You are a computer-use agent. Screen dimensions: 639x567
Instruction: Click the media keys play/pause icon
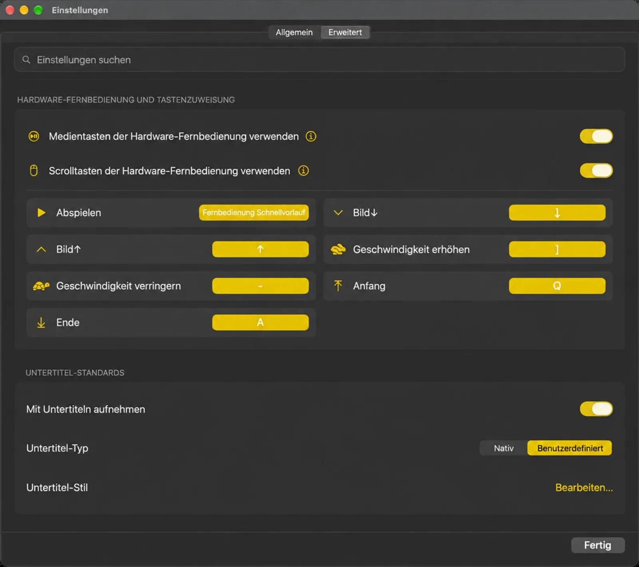coord(34,136)
